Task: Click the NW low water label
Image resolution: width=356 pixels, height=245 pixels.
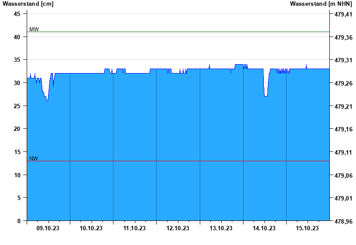Action: [34, 159]
